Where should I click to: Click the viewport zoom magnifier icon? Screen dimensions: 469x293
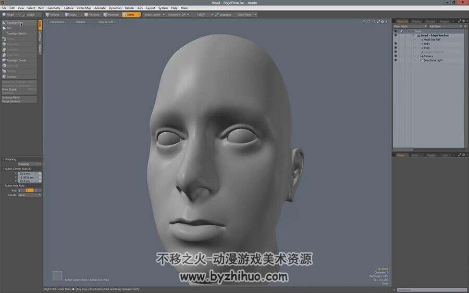pos(374,22)
